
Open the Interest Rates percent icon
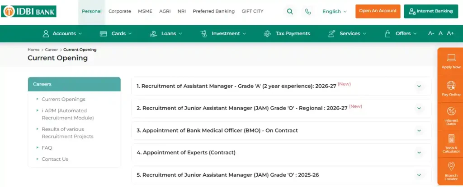click(x=450, y=111)
